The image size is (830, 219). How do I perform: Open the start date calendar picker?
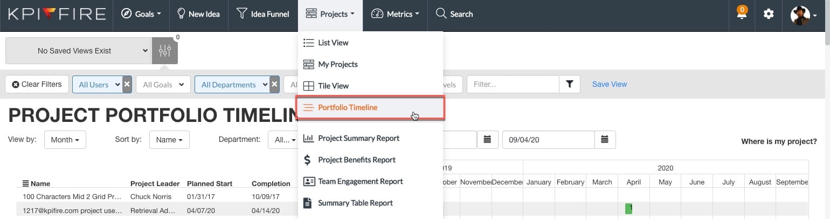tap(487, 140)
